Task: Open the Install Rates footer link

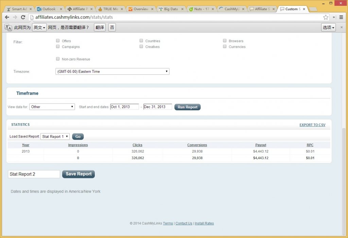Action: tap(204, 223)
